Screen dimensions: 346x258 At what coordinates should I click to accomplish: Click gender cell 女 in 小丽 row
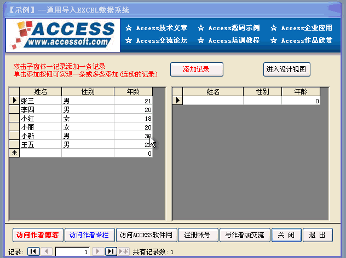click(x=88, y=127)
